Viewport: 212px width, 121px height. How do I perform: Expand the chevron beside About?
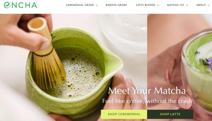click(x=209, y=5)
